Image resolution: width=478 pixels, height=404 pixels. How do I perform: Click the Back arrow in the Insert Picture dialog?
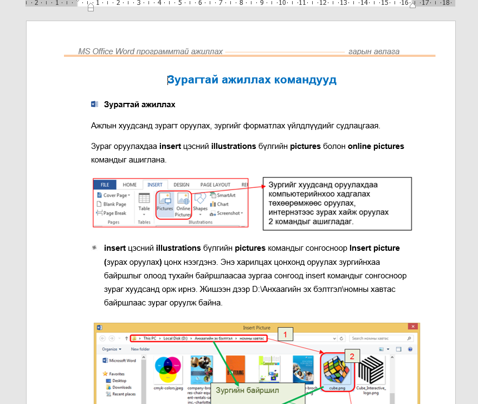103,338
